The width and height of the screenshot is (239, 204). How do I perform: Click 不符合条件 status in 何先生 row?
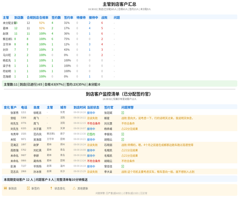pos(94,124)
